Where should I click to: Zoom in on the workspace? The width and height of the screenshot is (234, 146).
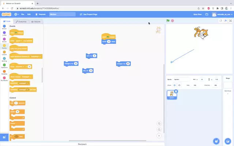[x=159, y=123]
